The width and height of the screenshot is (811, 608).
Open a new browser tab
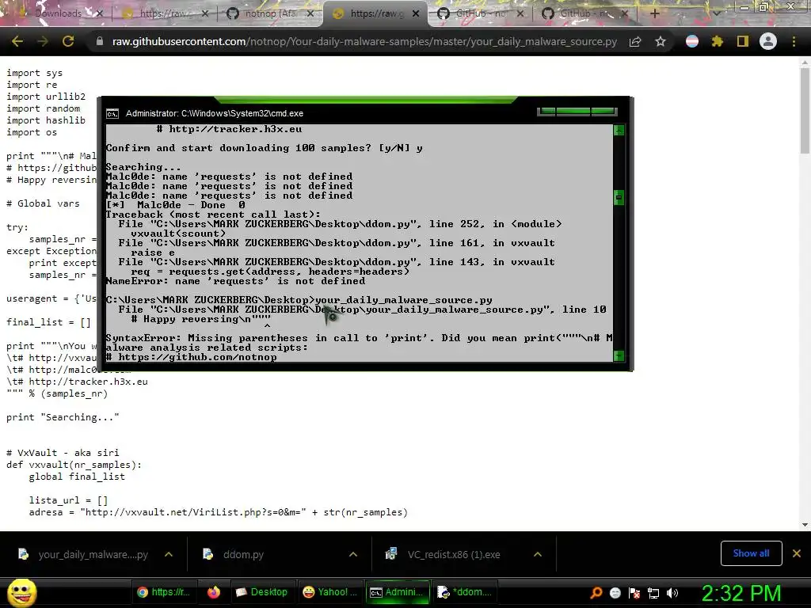pos(654,13)
